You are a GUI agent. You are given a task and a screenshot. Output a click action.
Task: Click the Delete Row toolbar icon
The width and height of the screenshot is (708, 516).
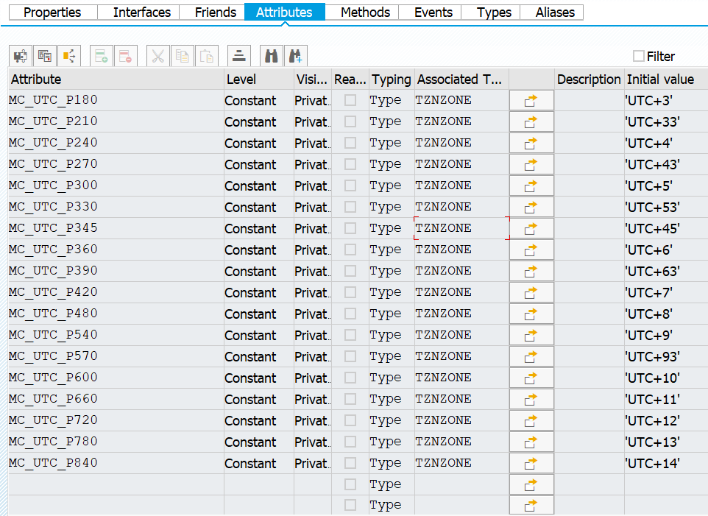[x=126, y=56]
